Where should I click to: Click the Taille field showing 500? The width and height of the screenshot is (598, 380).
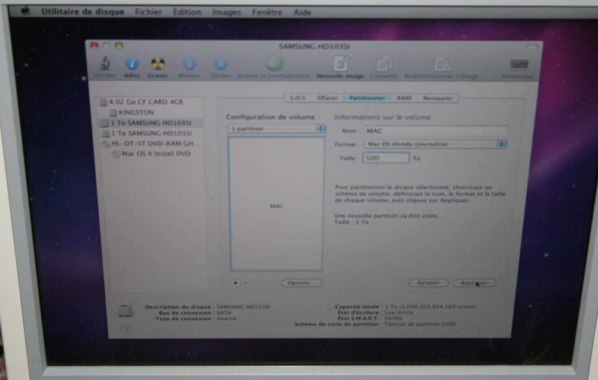click(386, 158)
